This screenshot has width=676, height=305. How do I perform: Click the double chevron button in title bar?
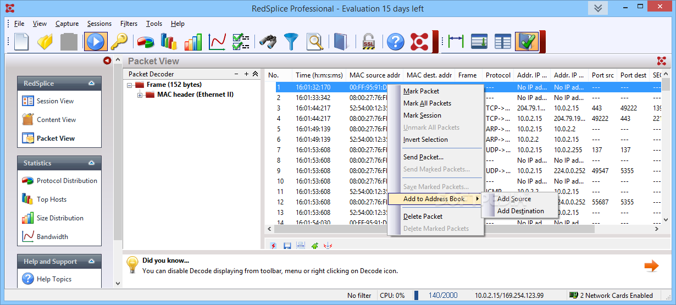click(x=599, y=8)
